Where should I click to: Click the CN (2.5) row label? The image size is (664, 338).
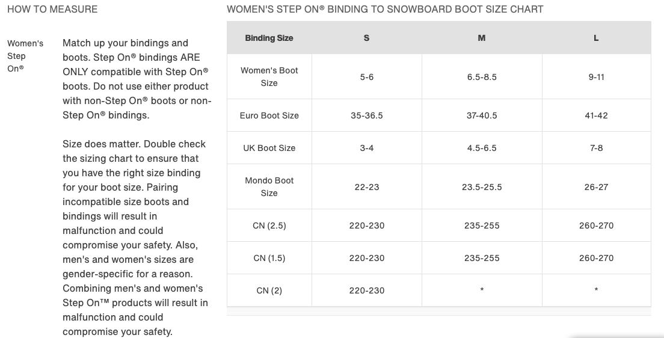tap(269, 226)
